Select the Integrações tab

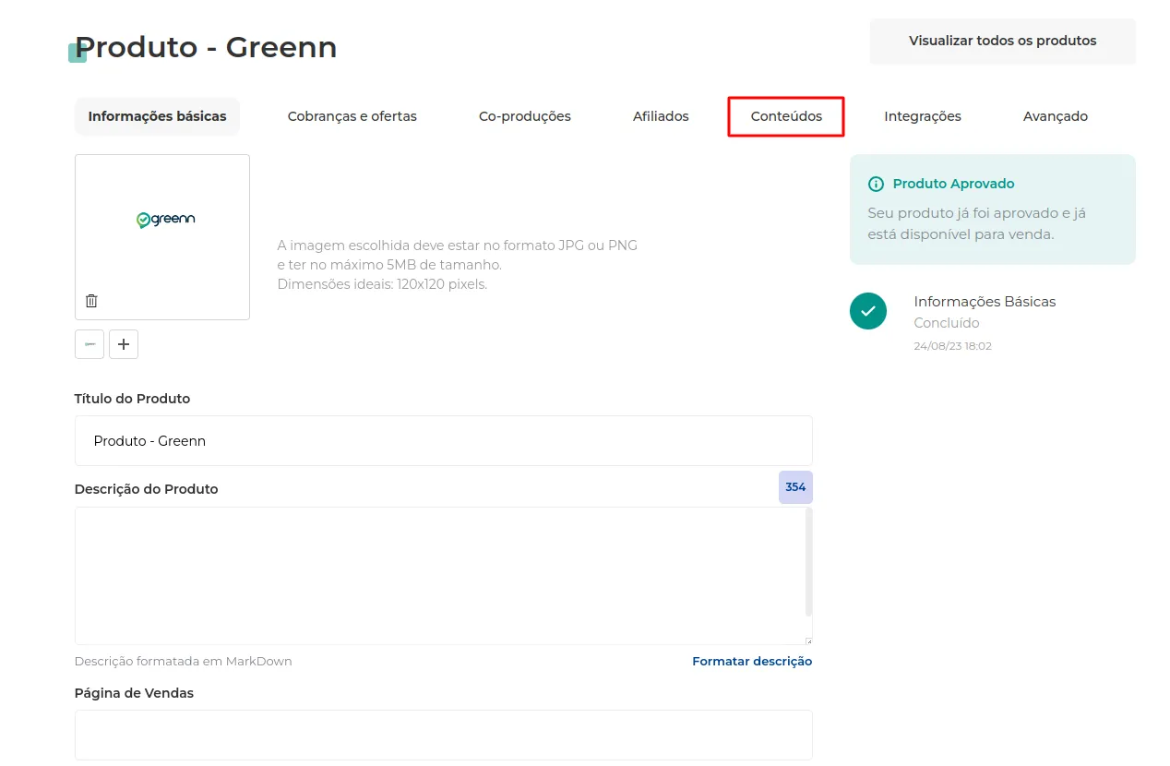923,116
